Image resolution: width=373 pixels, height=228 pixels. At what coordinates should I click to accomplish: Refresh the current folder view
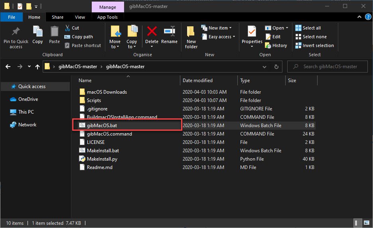[x=276, y=67]
